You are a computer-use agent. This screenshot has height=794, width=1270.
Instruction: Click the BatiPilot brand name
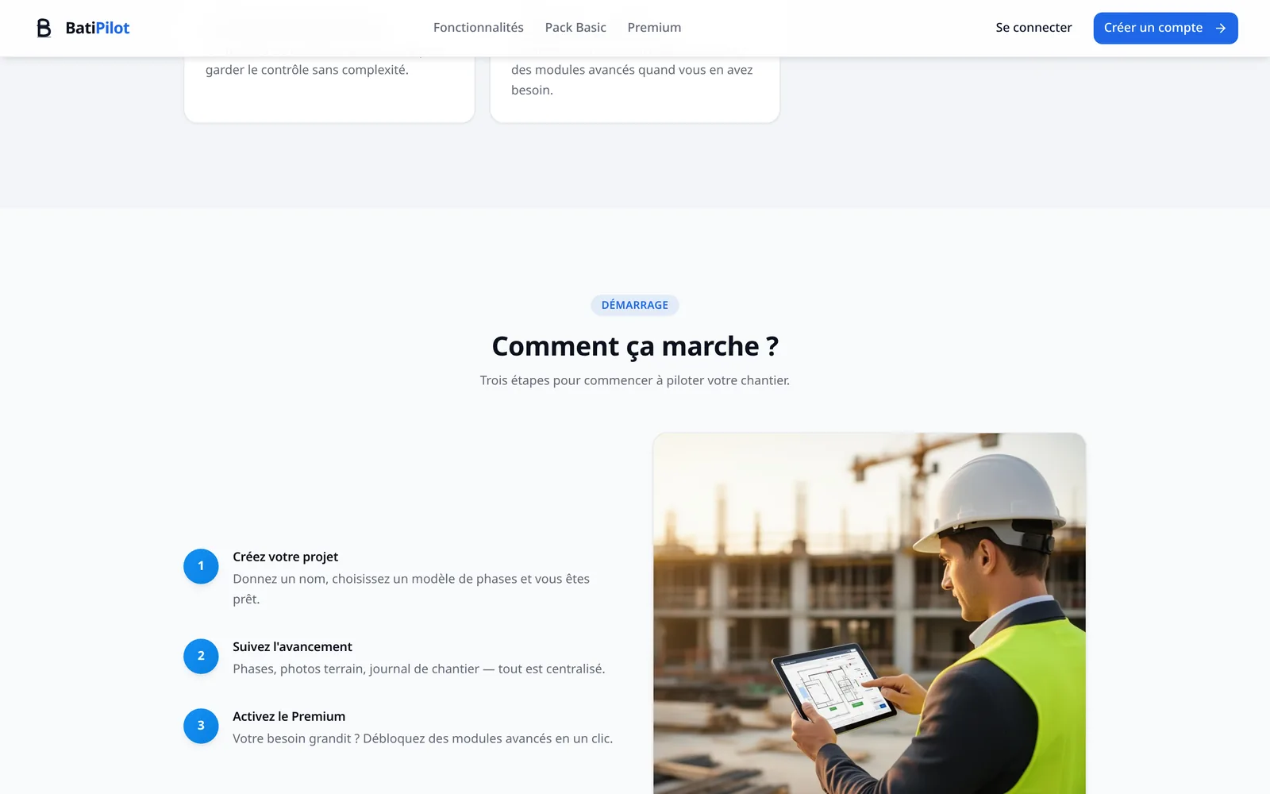coord(98,28)
